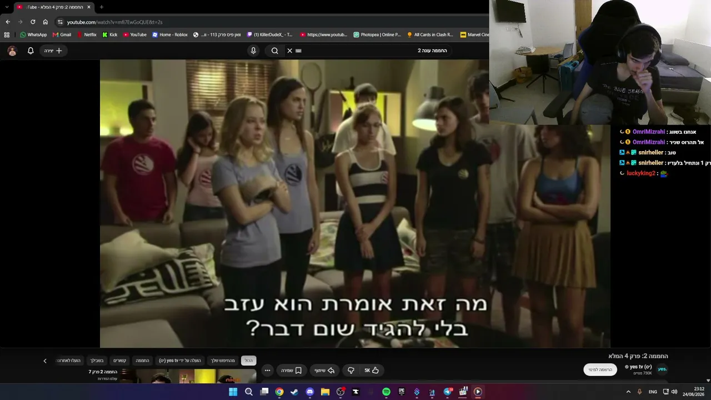
Task: Open the Windows Start menu
Action: click(233, 392)
